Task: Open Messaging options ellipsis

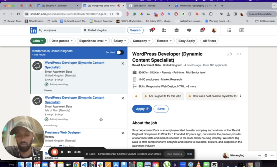Action: pyautogui.click(x=260, y=155)
